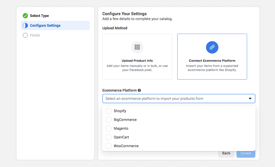The height and width of the screenshot is (167, 275).
Task: Click the green checkmark Select Type icon
Action: coord(25,16)
